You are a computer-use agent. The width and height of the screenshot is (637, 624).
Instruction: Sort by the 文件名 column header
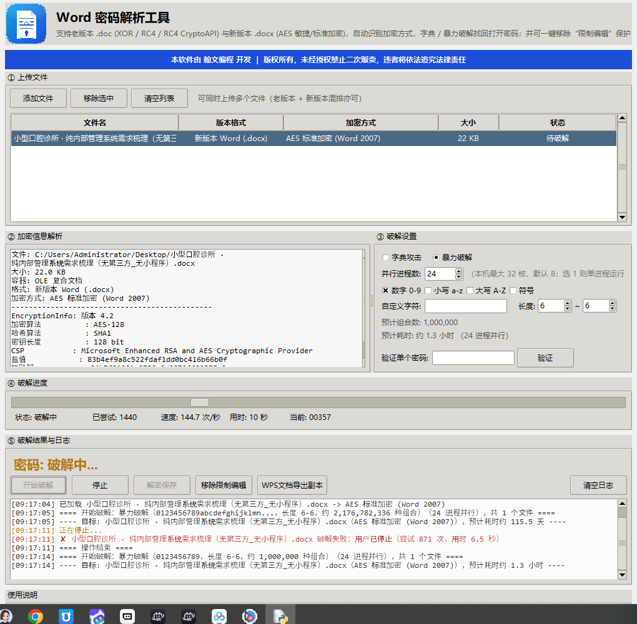point(95,122)
